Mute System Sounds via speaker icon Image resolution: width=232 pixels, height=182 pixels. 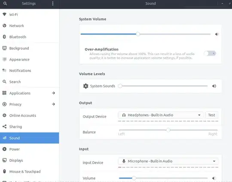pyautogui.click(x=214, y=86)
